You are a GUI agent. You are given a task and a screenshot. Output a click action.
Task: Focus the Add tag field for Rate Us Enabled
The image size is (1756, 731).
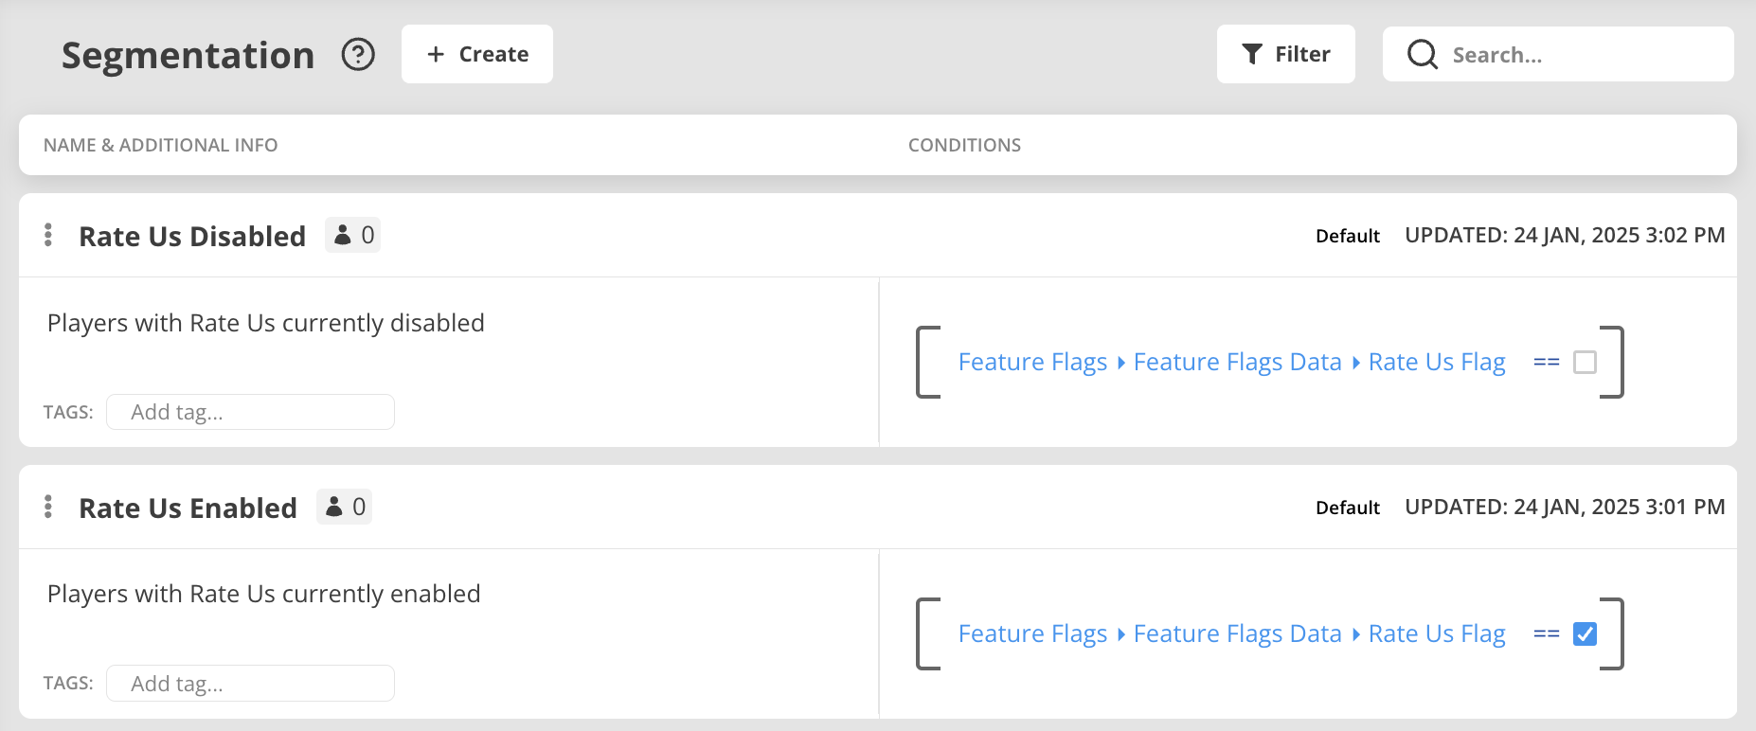[x=250, y=684]
